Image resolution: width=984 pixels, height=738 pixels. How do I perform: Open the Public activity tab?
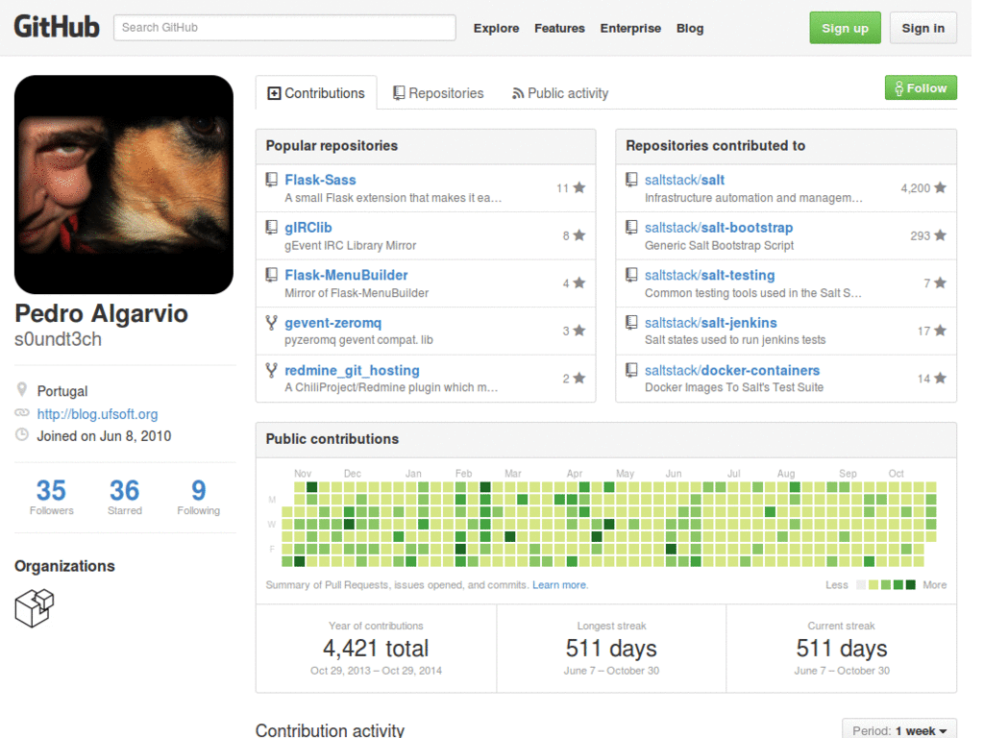(x=560, y=93)
